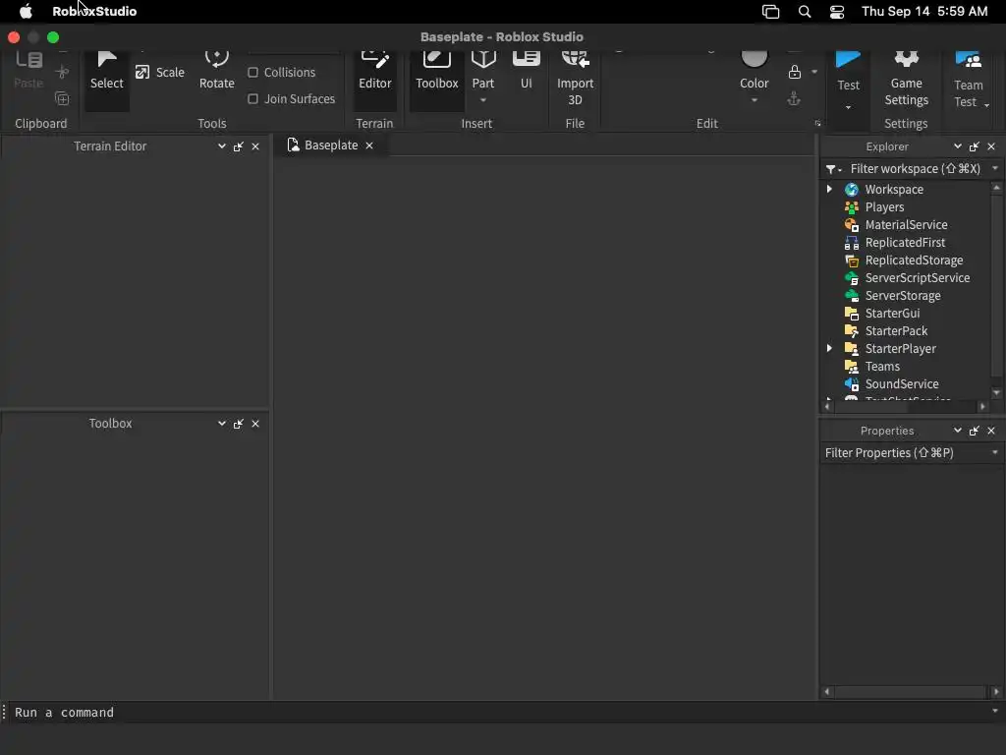Screen dimensions: 1006x755
Task: Undock the Toolbox panel
Action: point(239,424)
